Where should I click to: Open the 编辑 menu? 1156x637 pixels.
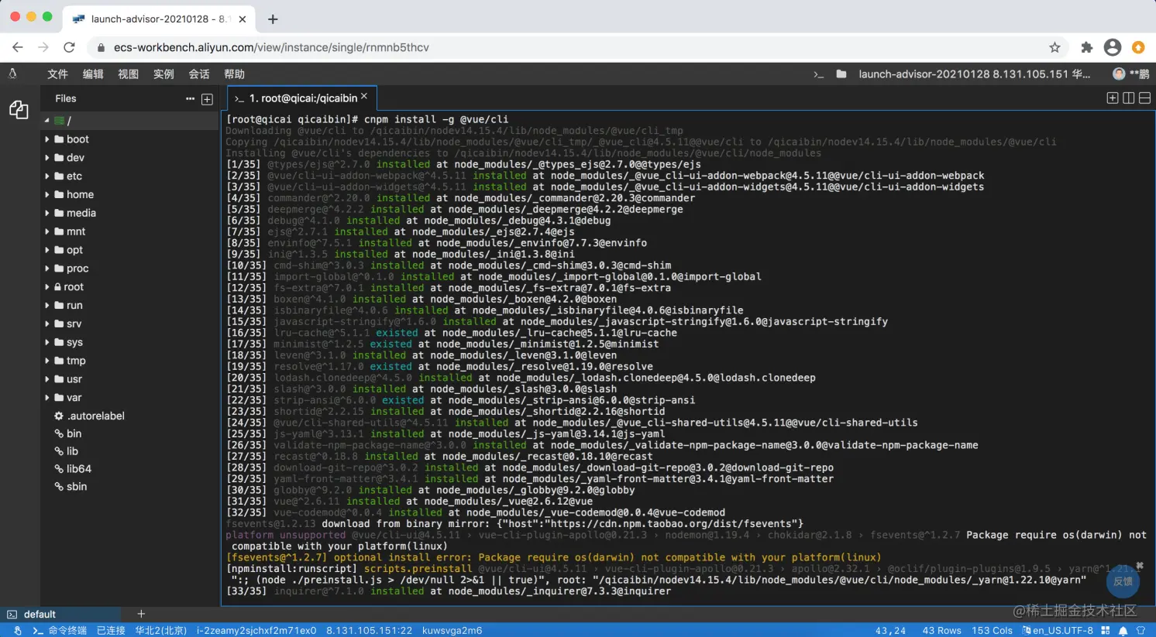pos(93,74)
